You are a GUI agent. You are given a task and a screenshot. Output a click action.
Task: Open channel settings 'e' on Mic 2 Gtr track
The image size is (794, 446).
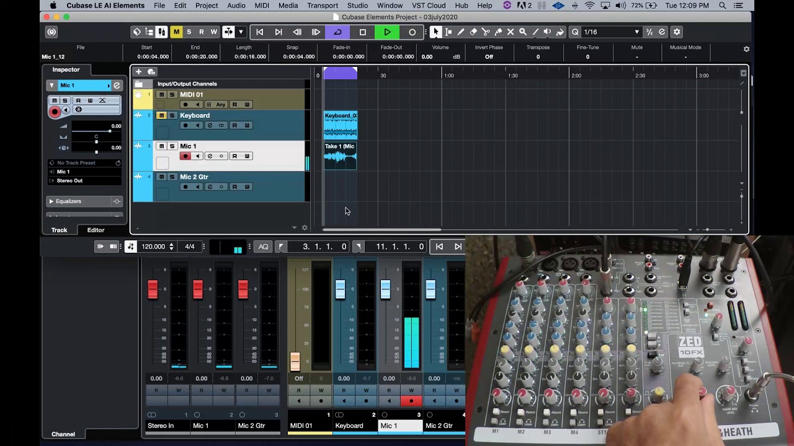210,186
